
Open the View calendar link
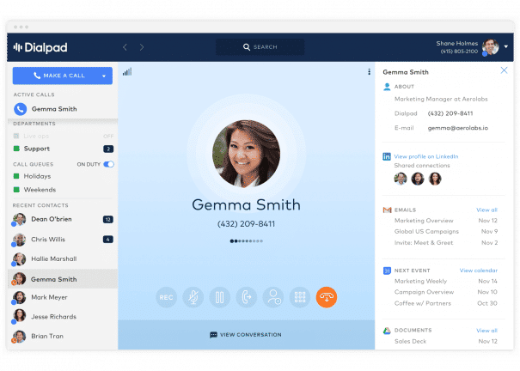(479, 271)
